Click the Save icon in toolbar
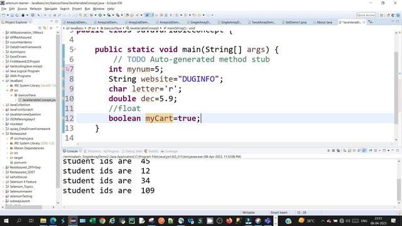 pos(13,15)
